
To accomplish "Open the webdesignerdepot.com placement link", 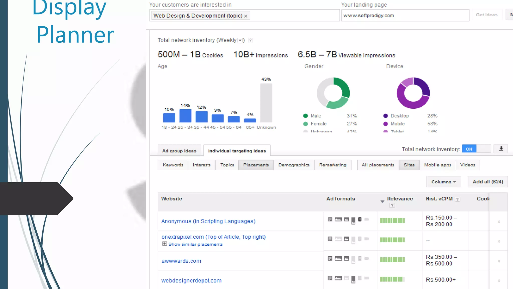I will point(191,281).
